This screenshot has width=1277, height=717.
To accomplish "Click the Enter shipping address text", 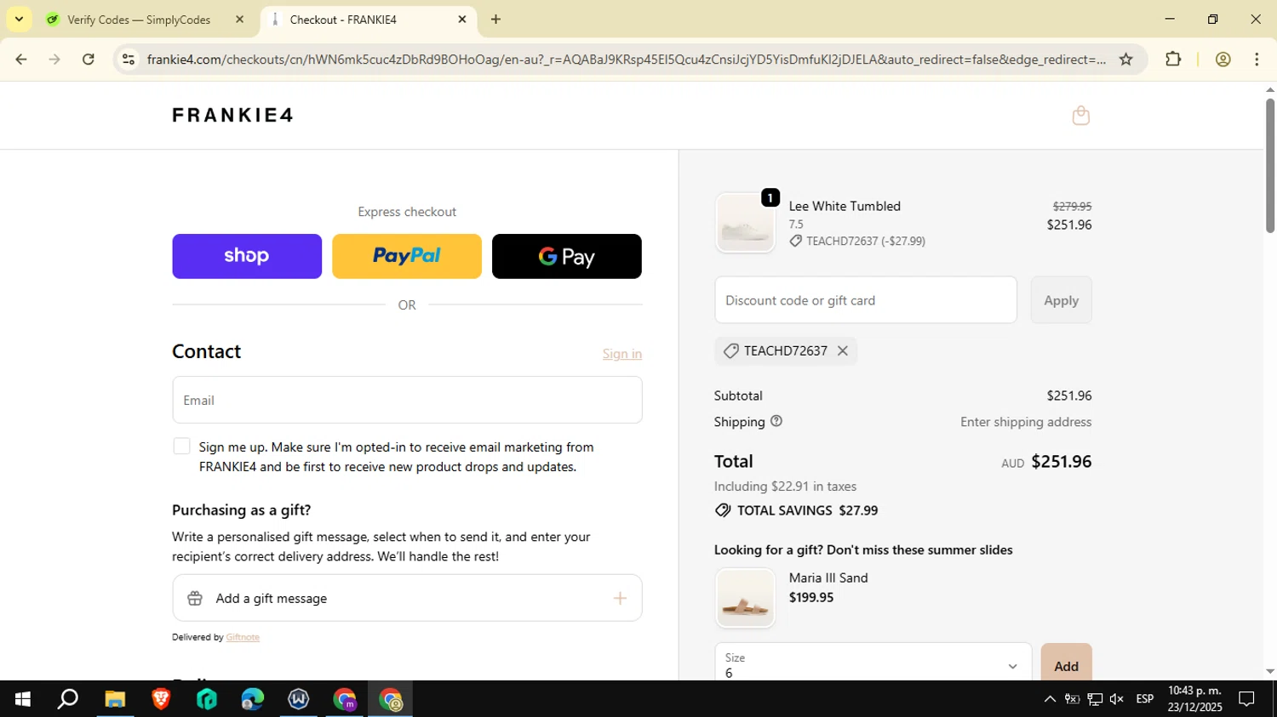I will click(x=1026, y=422).
